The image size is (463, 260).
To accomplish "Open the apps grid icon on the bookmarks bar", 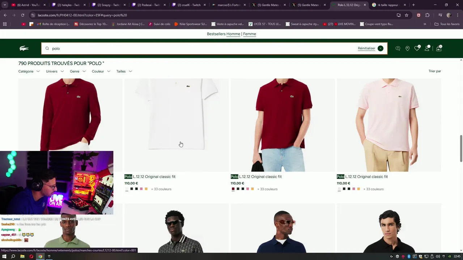I will tap(5, 24).
